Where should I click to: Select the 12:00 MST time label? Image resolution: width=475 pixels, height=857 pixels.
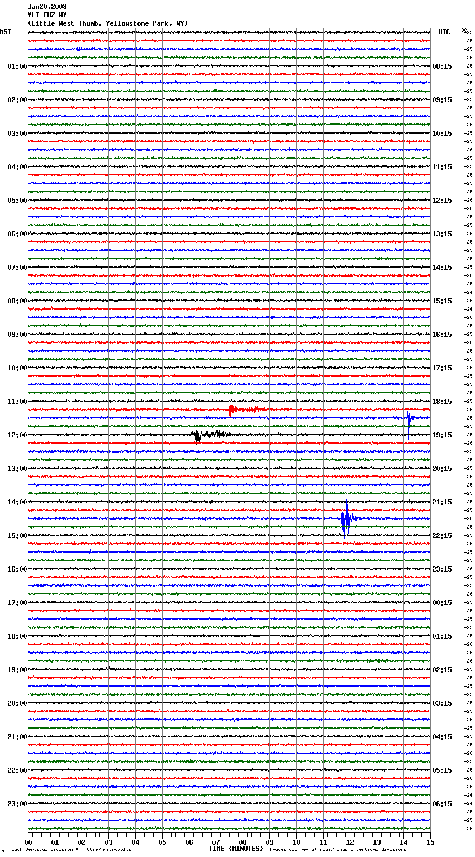(x=17, y=435)
